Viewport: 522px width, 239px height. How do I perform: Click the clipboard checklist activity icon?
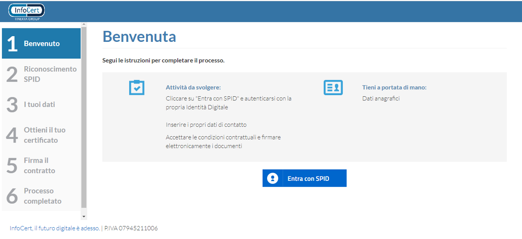[137, 87]
